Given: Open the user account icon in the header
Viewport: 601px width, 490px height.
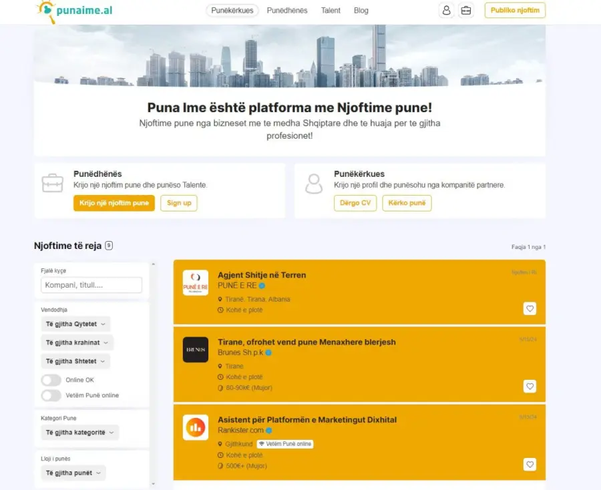Looking at the screenshot, I should pyautogui.click(x=446, y=11).
